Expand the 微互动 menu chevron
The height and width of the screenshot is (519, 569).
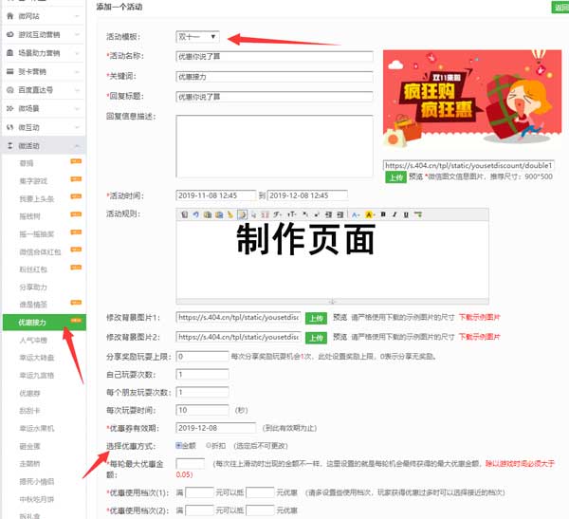[x=77, y=127]
